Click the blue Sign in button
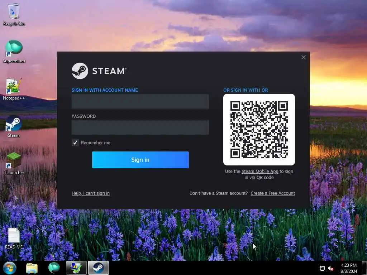 [x=140, y=160]
